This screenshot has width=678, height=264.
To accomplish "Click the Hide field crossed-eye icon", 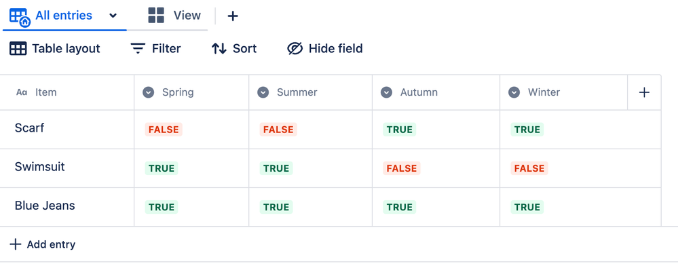I will click(x=295, y=48).
